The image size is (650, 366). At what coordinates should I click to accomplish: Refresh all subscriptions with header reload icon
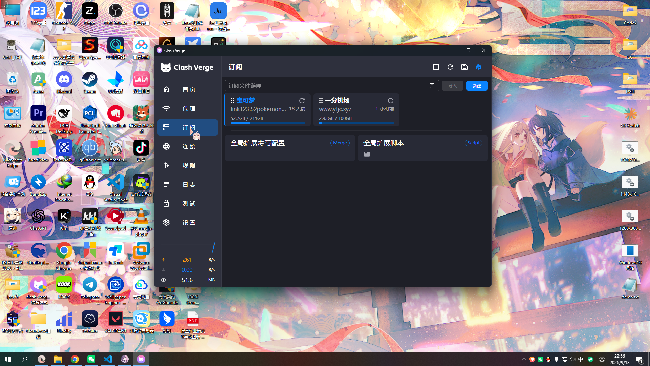[450, 67]
